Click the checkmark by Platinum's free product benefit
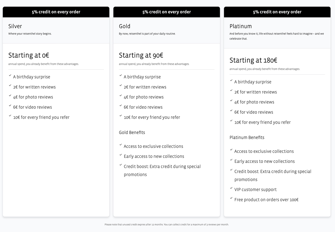 [x=231, y=198]
